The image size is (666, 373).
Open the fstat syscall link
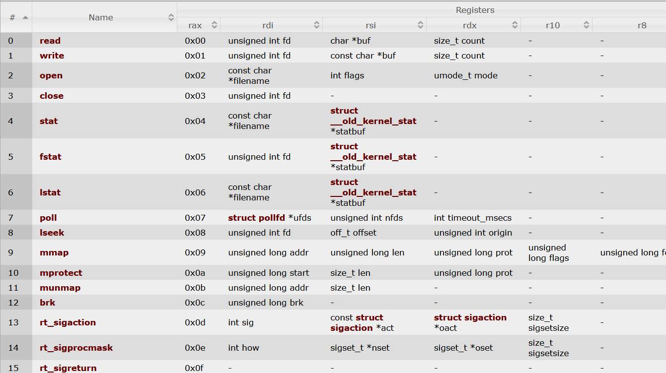point(51,157)
